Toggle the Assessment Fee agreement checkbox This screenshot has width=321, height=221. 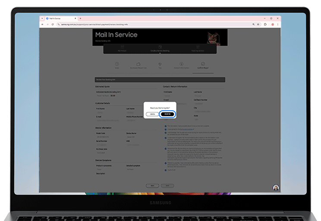166,149
